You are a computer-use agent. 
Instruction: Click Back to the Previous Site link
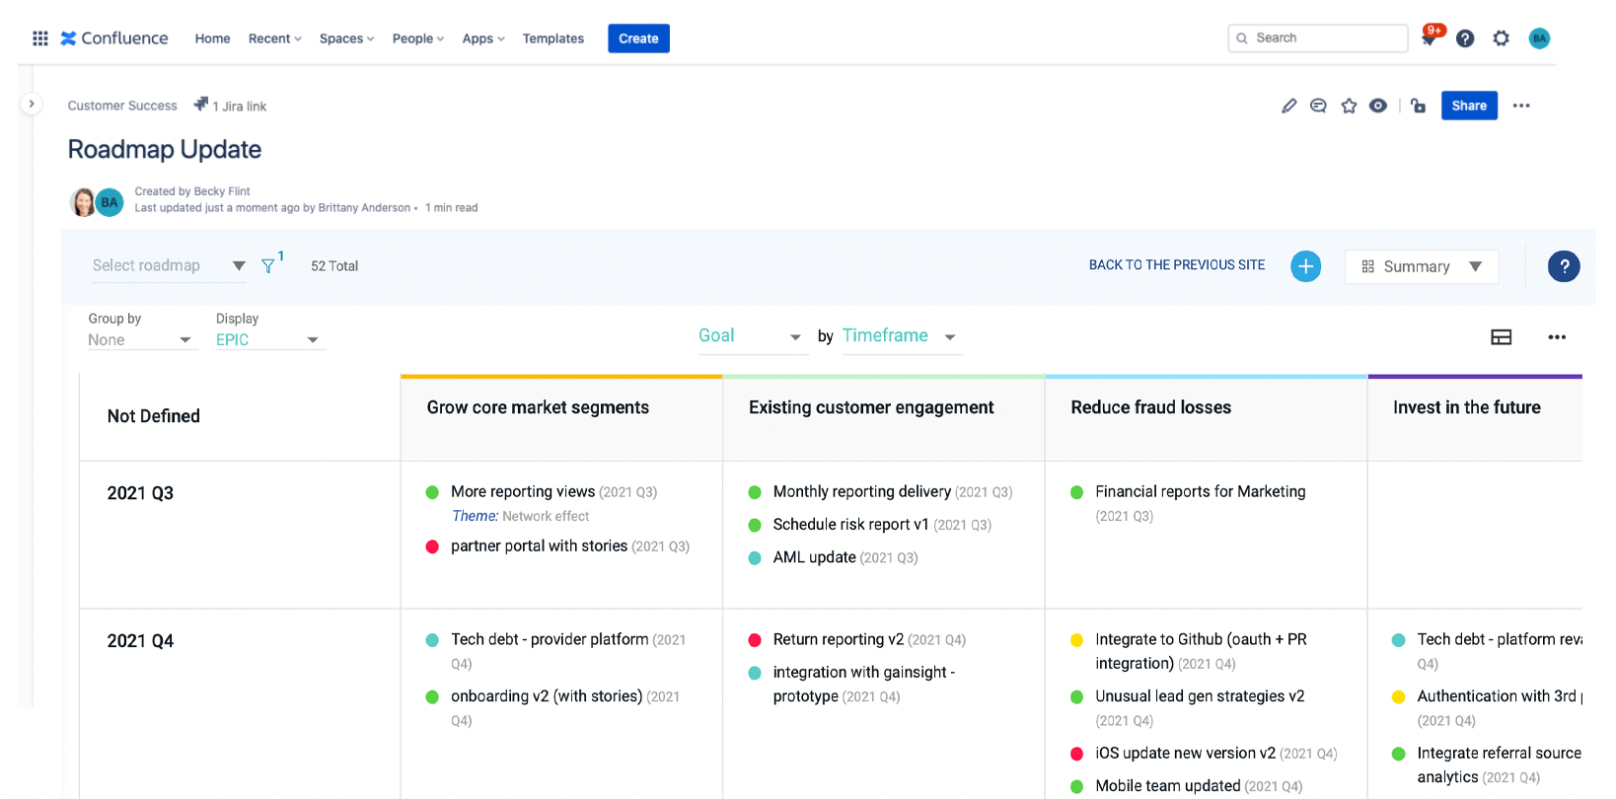1176,265
